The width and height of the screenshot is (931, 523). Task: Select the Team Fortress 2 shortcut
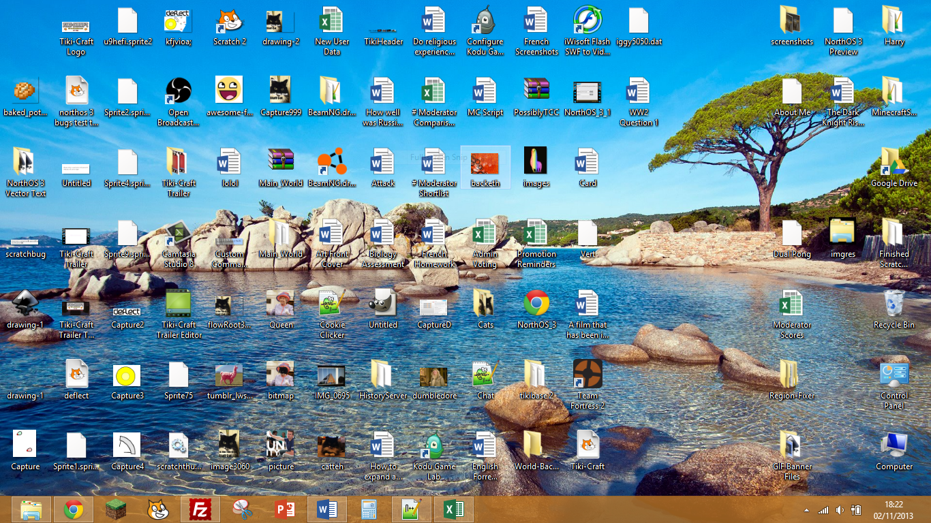[587, 385]
